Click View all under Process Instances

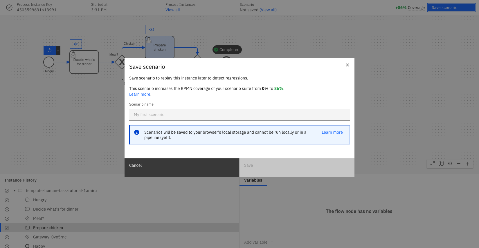click(173, 10)
